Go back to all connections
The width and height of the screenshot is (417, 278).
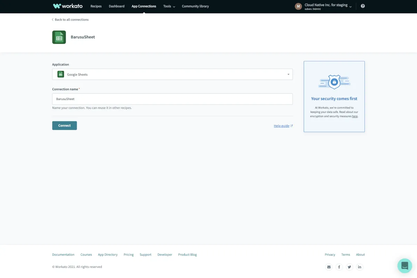pos(70,20)
